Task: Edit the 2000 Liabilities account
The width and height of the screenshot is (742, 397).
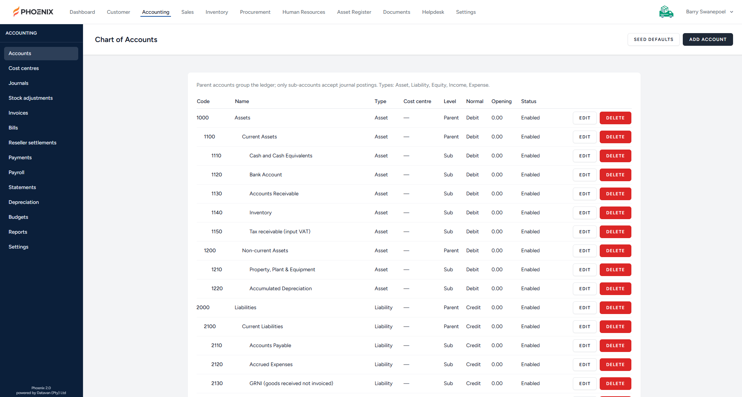Action: coord(584,308)
